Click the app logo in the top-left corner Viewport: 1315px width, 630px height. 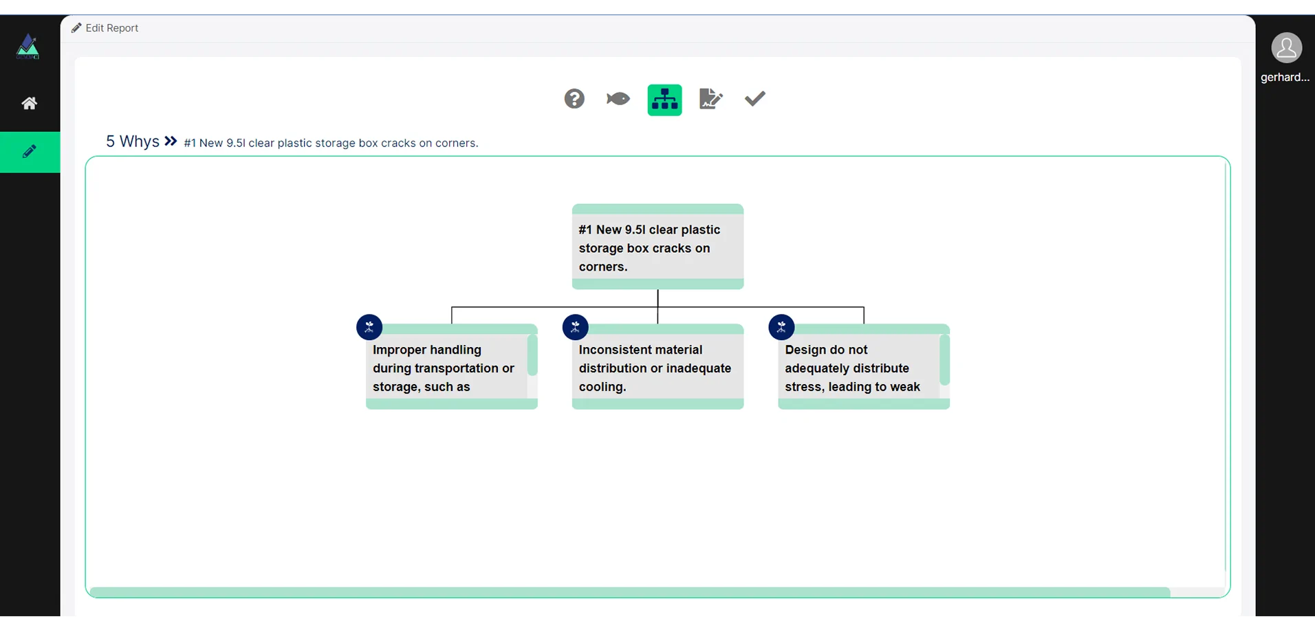coord(28,47)
